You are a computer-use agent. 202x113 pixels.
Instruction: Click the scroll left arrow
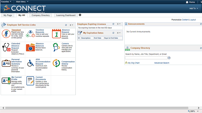3,108
